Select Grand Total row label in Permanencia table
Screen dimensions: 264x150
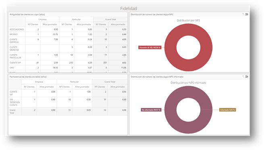click(x=12, y=111)
